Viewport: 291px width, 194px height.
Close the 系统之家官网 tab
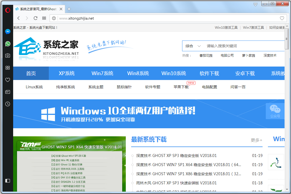[61, 9]
